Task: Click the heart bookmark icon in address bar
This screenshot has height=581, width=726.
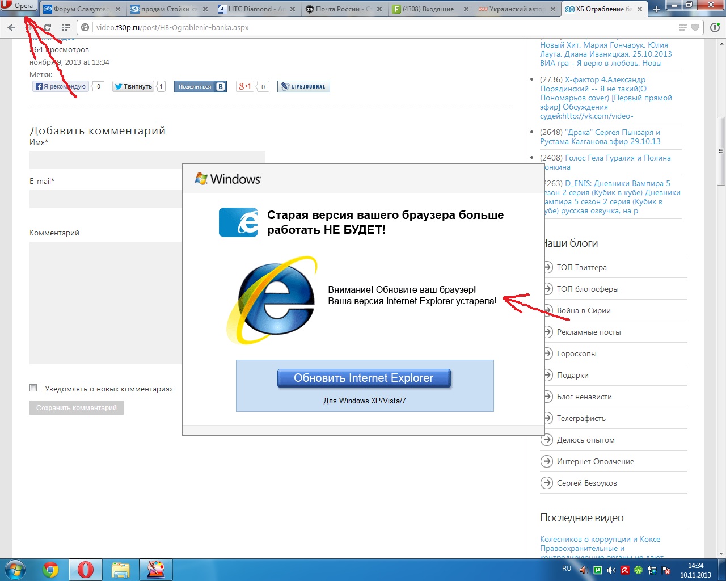Action: pyautogui.click(x=695, y=27)
